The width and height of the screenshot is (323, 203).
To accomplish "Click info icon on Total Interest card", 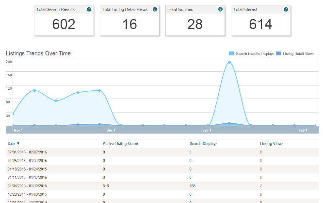I will 286,9.
